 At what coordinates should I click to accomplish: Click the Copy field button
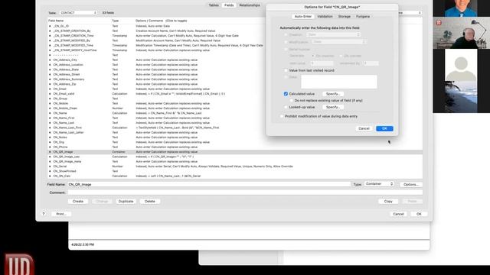pos(388,202)
